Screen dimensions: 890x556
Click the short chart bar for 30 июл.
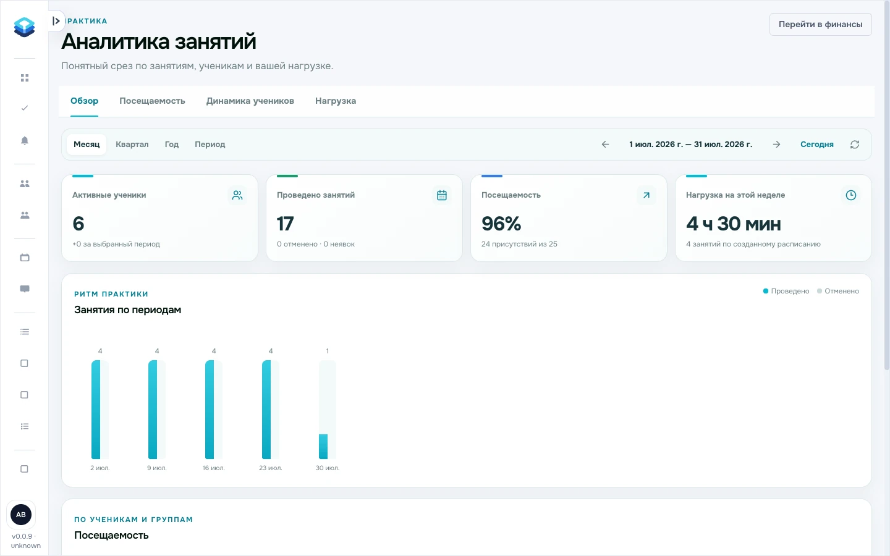pyautogui.click(x=323, y=447)
